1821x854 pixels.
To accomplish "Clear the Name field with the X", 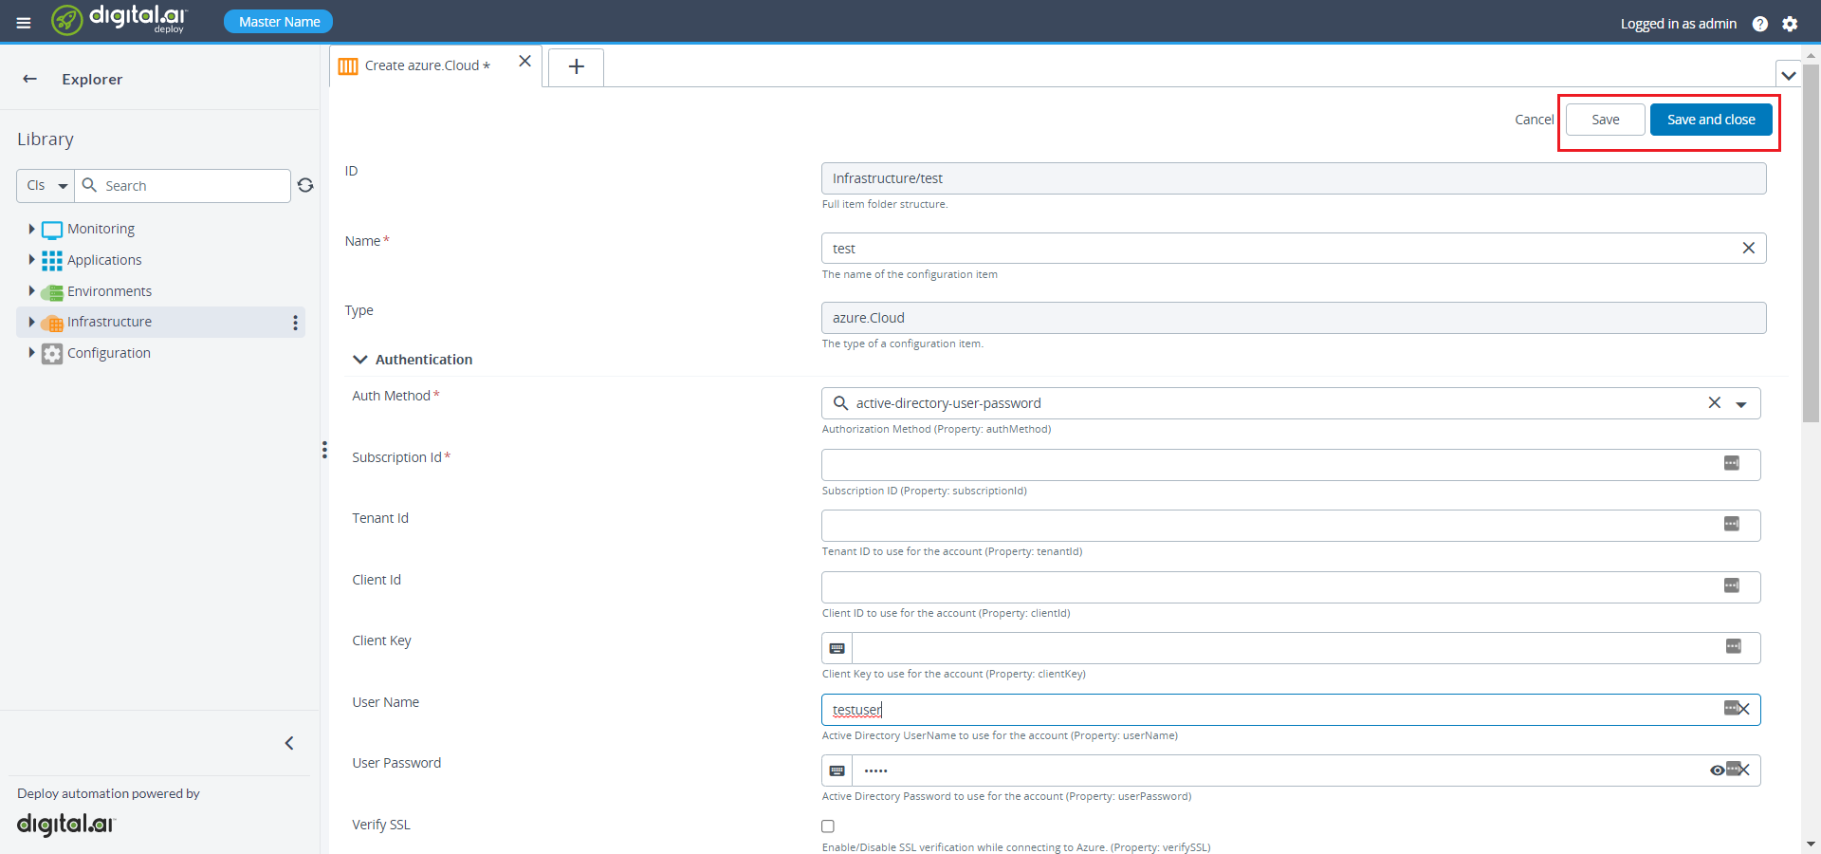I will tap(1749, 248).
